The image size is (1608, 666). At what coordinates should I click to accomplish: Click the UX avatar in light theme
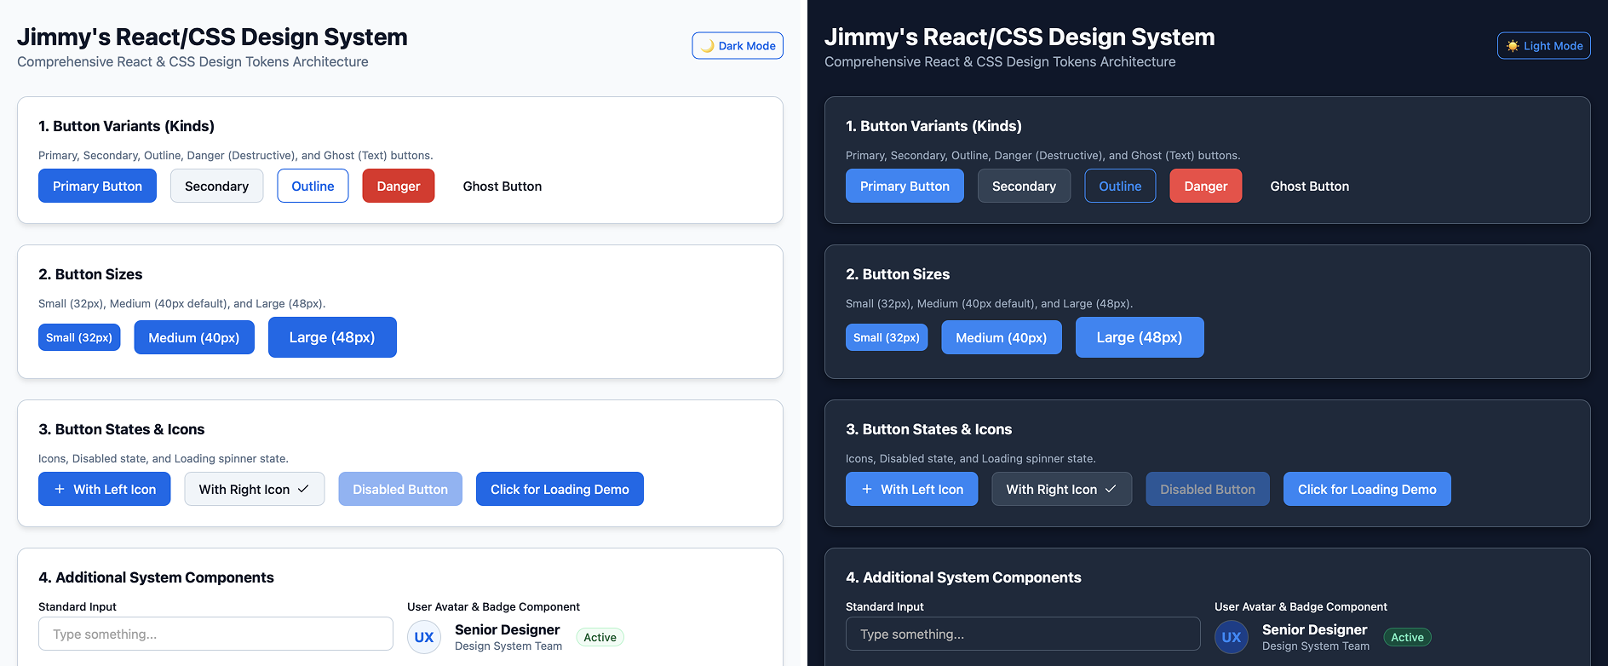coord(424,637)
